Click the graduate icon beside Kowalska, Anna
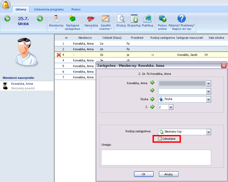The width and height of the screenshot is (228, 182). [x=5, y=86]
